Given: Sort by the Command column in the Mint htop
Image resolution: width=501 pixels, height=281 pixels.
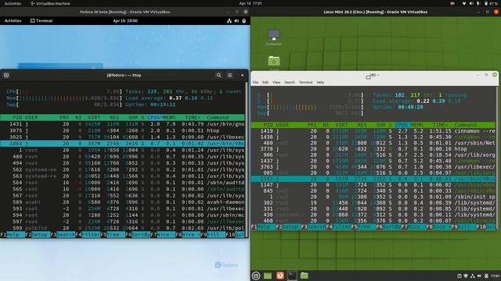Looking at the screenshot, I should [465, 125].
